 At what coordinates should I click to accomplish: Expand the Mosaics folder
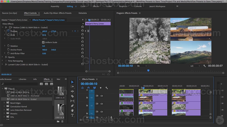(4, 113)
